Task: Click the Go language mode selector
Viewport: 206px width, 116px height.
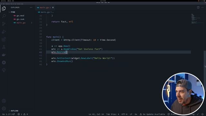Action: 136,114
